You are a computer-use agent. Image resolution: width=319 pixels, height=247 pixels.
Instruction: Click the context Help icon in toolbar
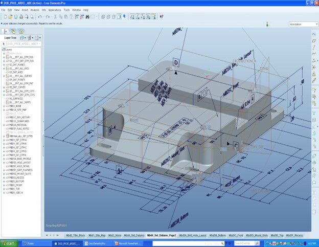tap(162, 16)
